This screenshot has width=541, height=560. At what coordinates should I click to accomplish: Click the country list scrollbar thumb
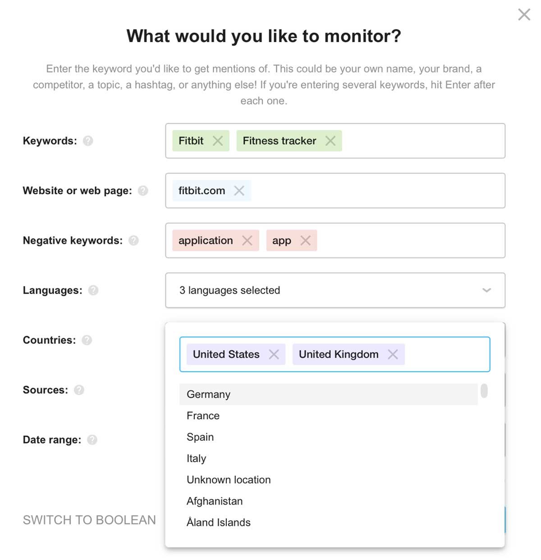pyautogui.click(x=484, y=391)
